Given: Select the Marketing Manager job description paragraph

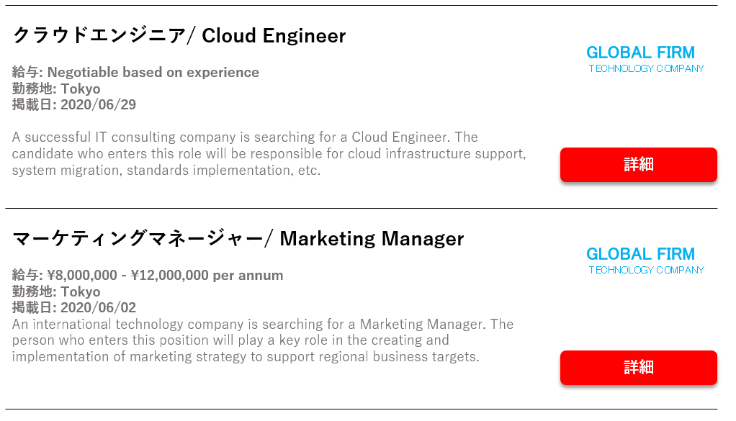Looking at the screenshot, I should point(263,340).
